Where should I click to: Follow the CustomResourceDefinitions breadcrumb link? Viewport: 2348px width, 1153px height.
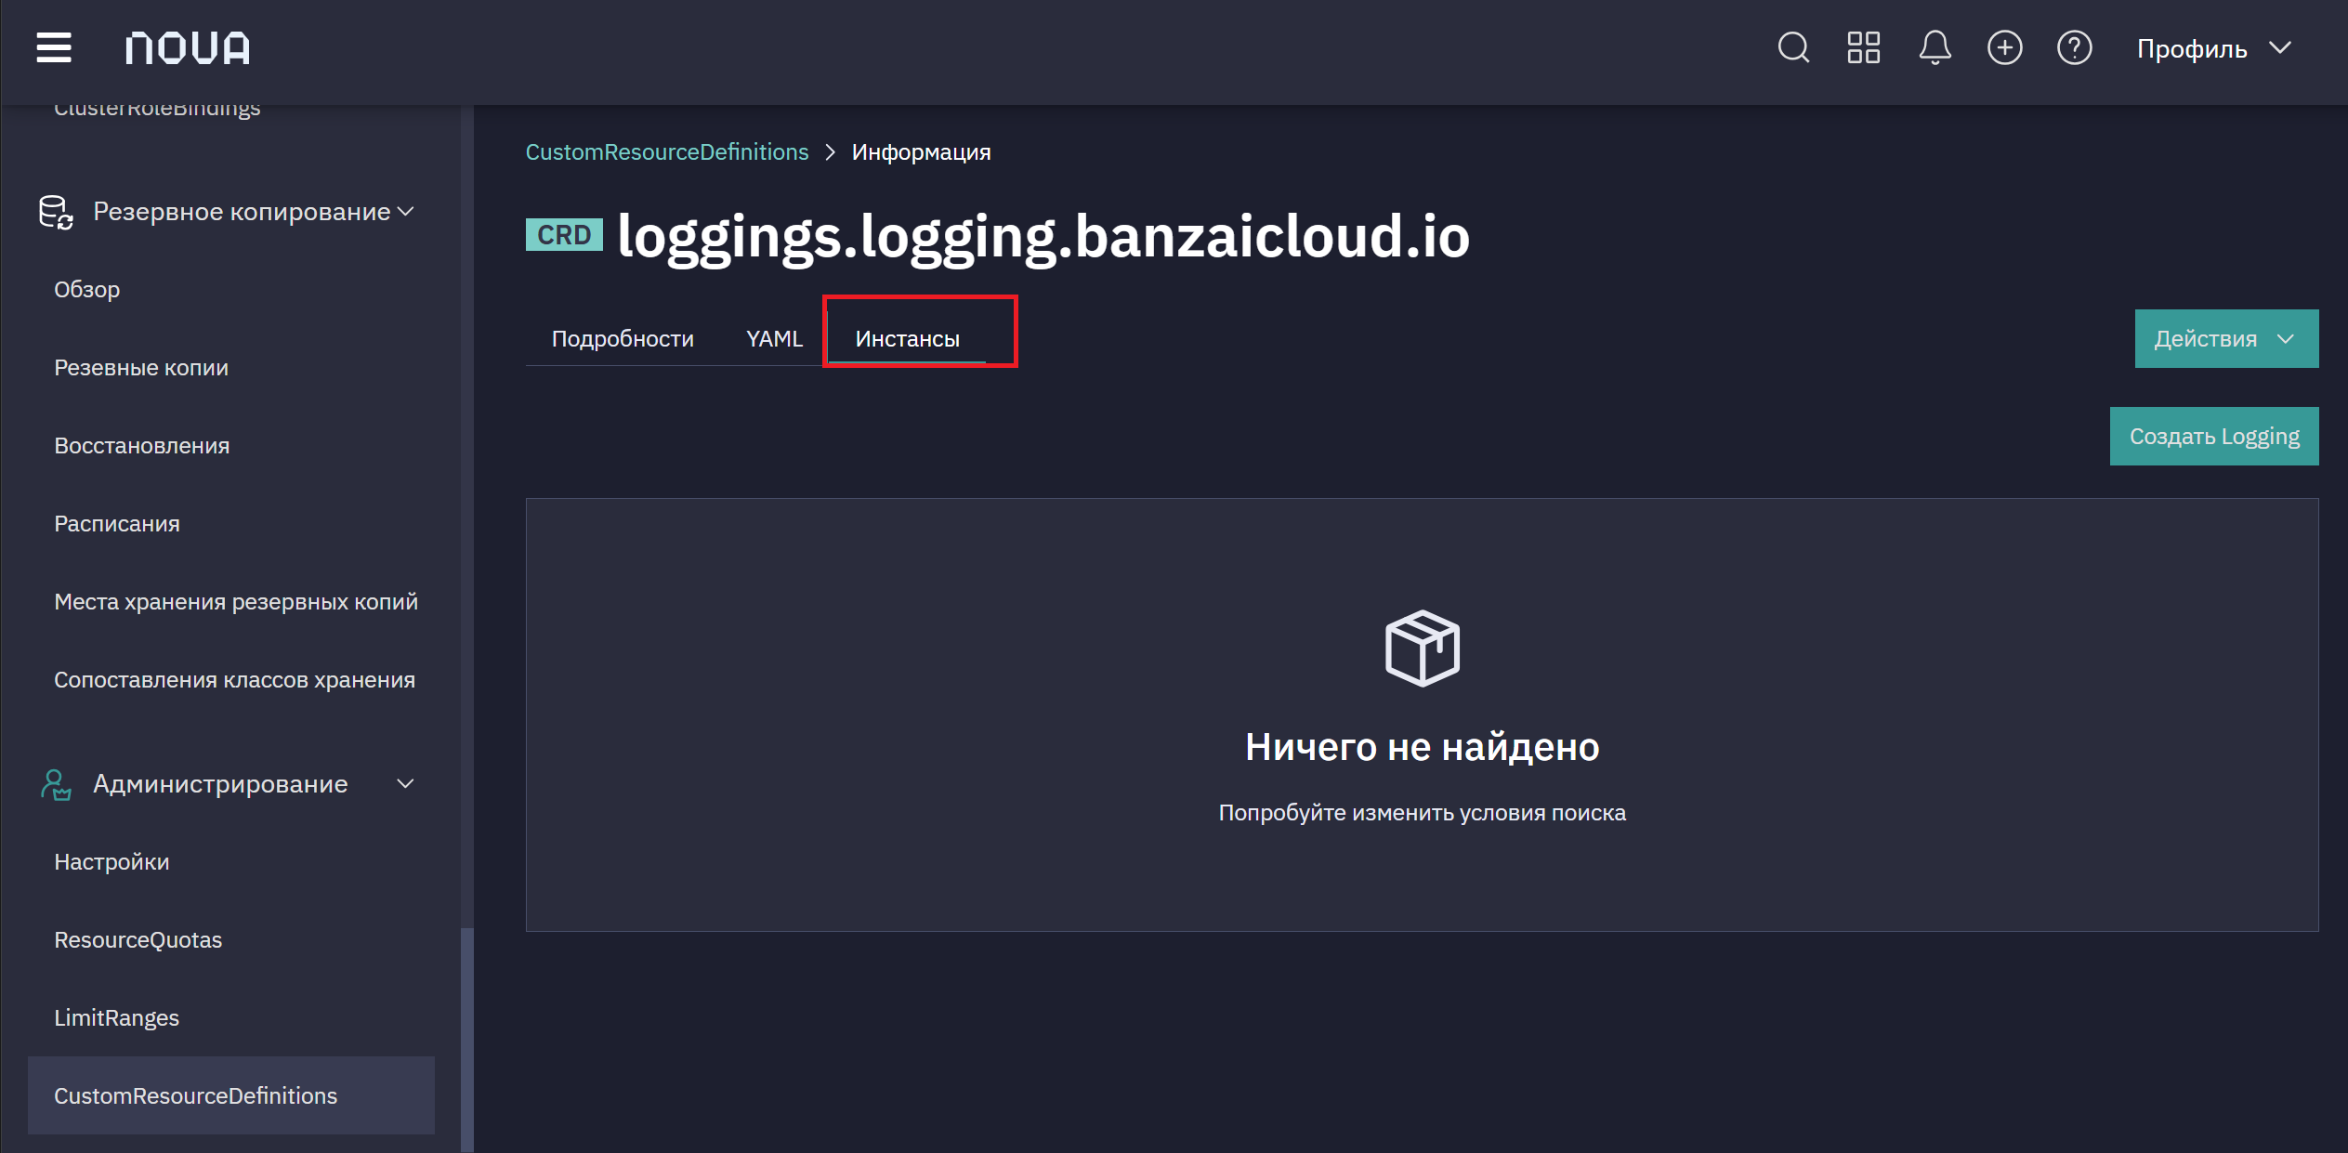[x=667, y=151]
